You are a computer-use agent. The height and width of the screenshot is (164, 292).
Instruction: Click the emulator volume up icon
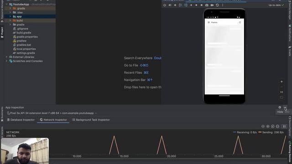[170, 5]
